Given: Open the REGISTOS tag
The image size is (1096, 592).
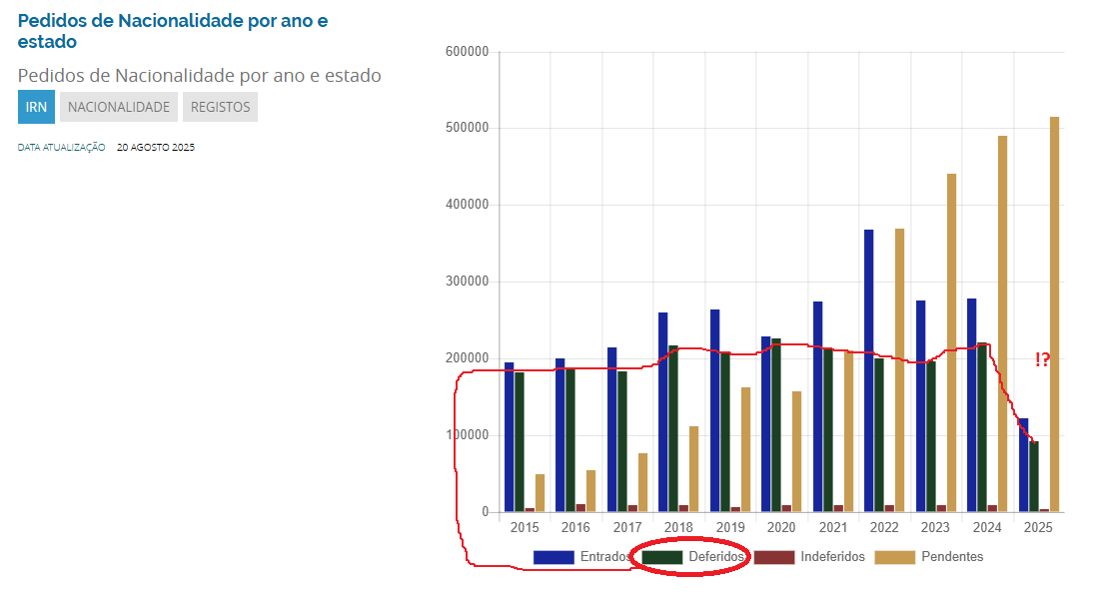Looking at the screenshot, I should (220, 107).
